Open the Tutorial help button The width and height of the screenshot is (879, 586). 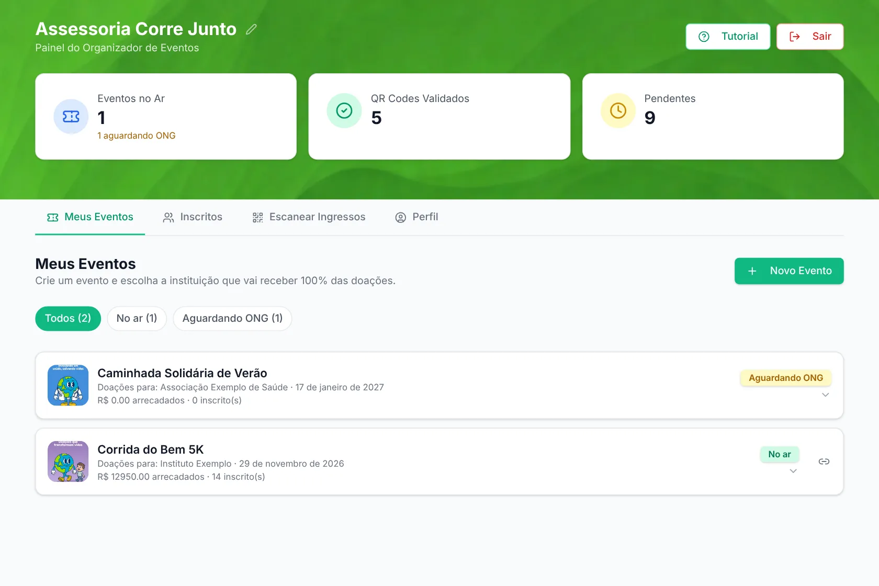click(x=728, y=37)
